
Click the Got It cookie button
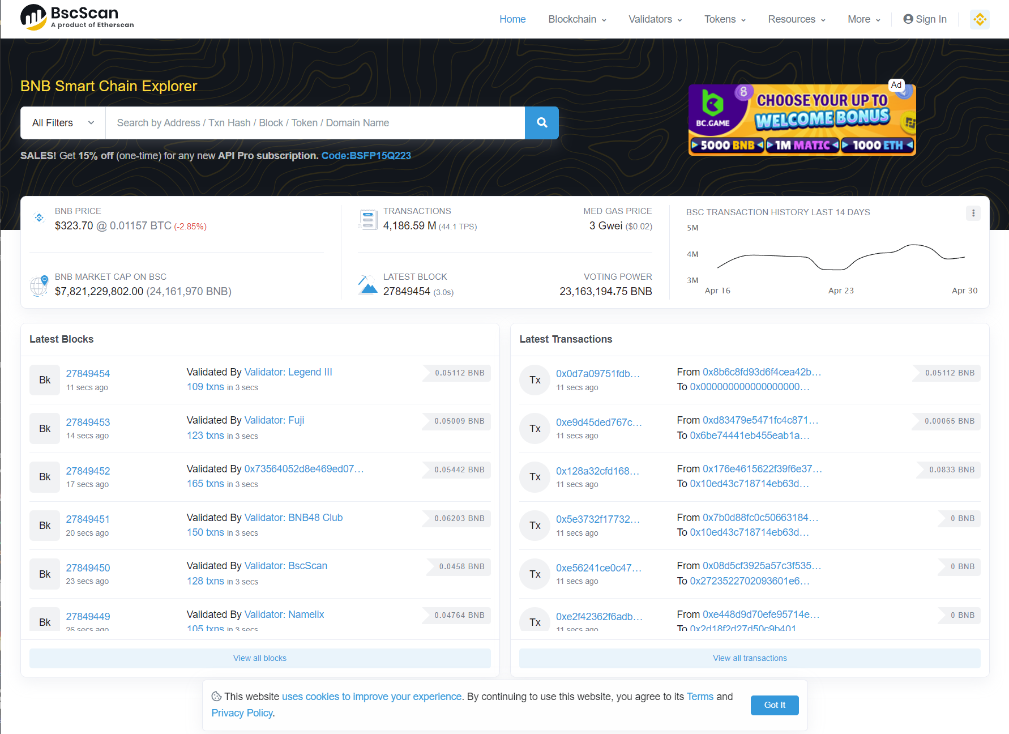click(x=775, y=705)
